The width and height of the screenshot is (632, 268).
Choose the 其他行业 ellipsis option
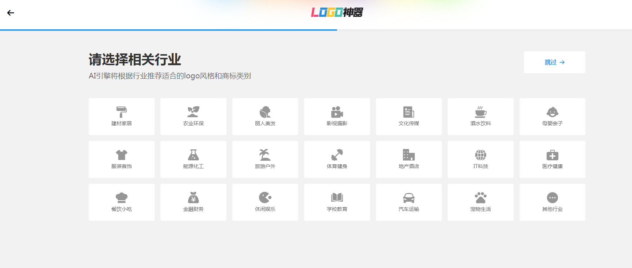click(552, 198)
